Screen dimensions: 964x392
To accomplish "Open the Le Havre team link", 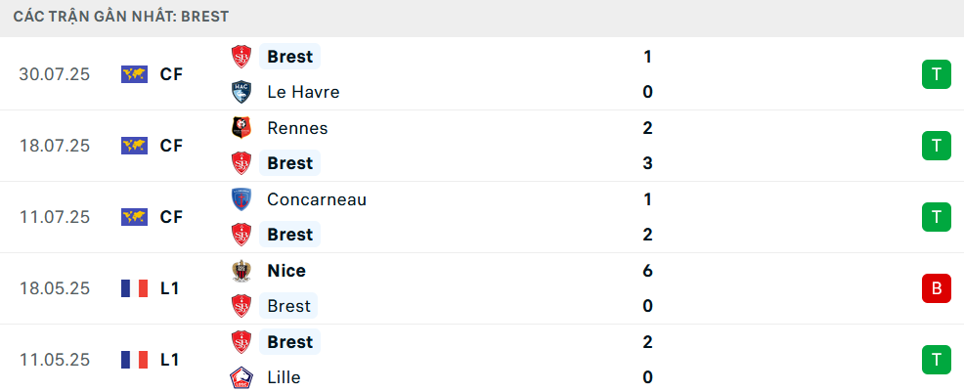I will pos(303,92).
